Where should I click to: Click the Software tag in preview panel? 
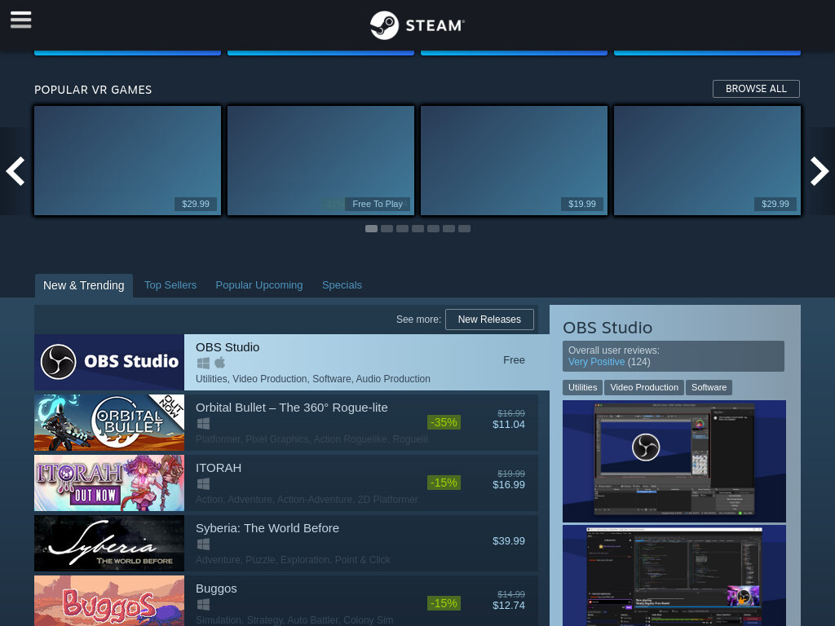click(709, 387)
